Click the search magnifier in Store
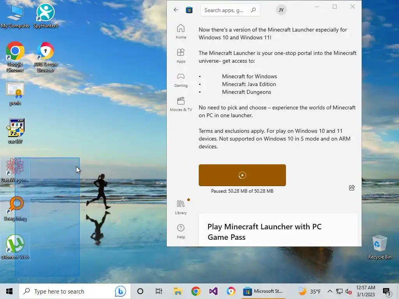 [x=253, y=10]
